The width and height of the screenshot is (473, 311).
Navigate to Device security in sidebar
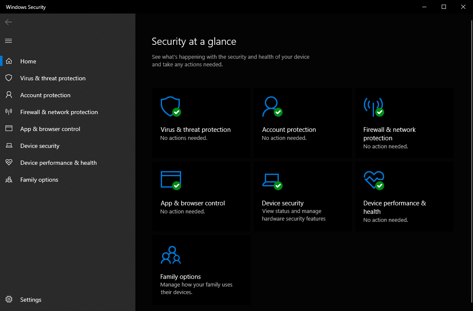pyautogui.click(x=40, y=146)
